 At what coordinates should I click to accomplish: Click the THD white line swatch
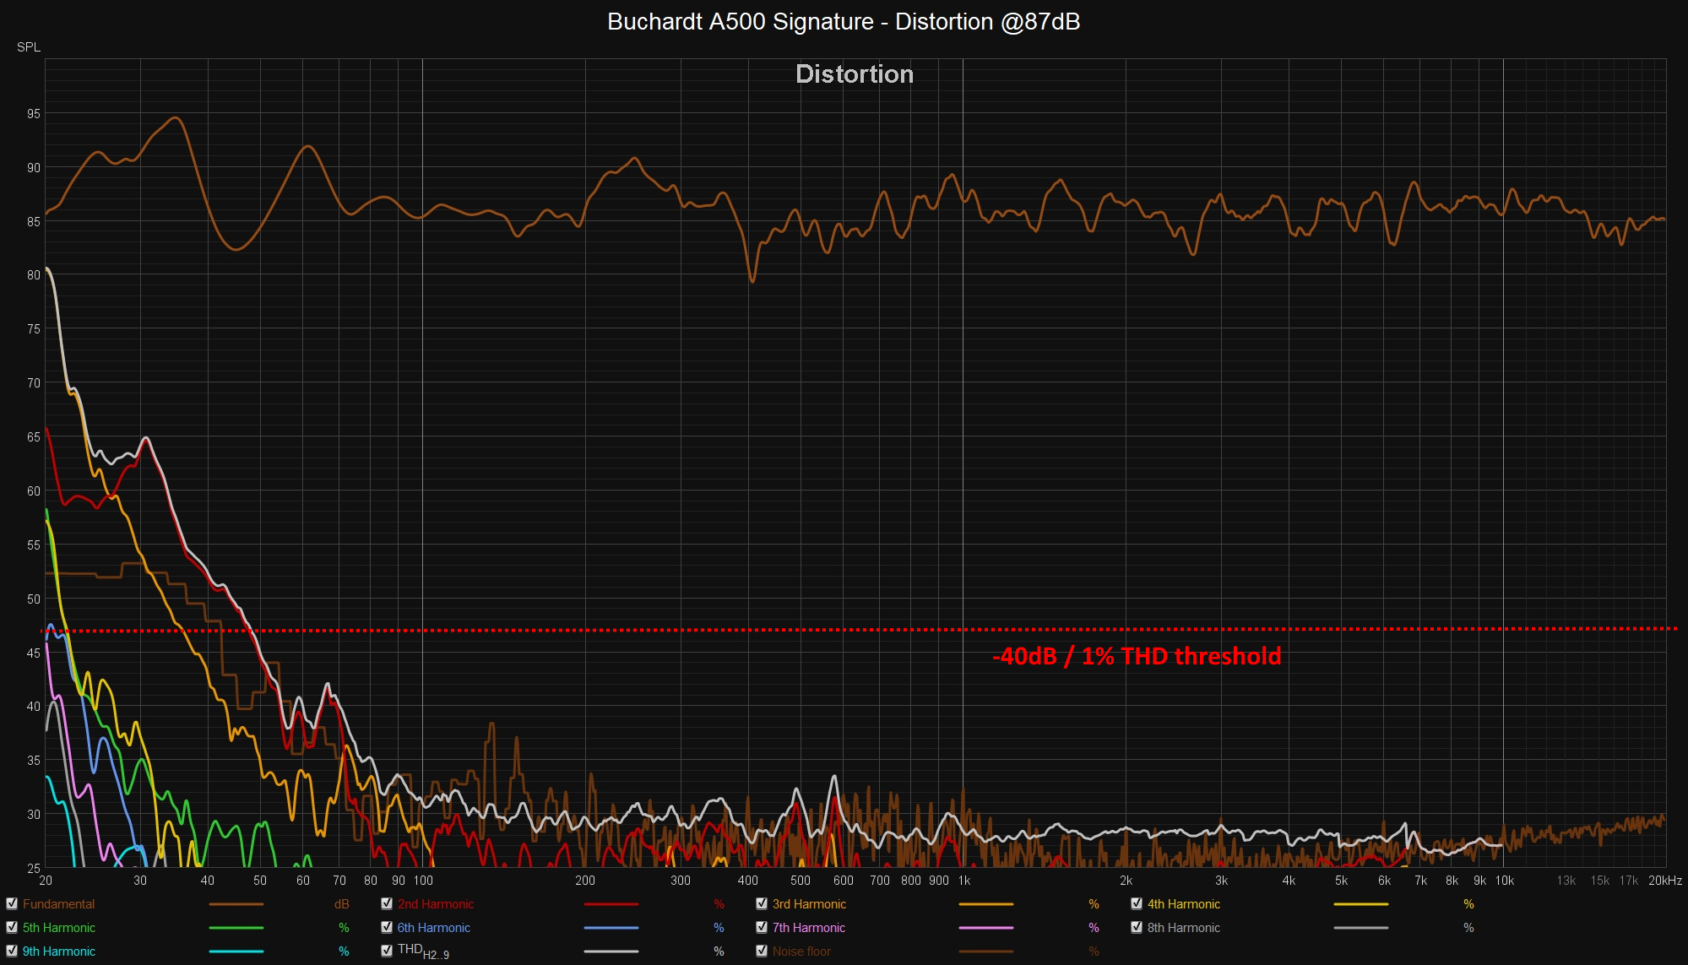(x=611, y=951)
